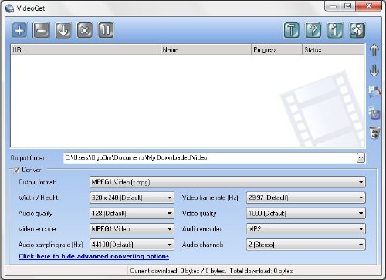This screenshot has width=386, height=280.
Task: Click the Progress column header
Action: pos(277,49)
